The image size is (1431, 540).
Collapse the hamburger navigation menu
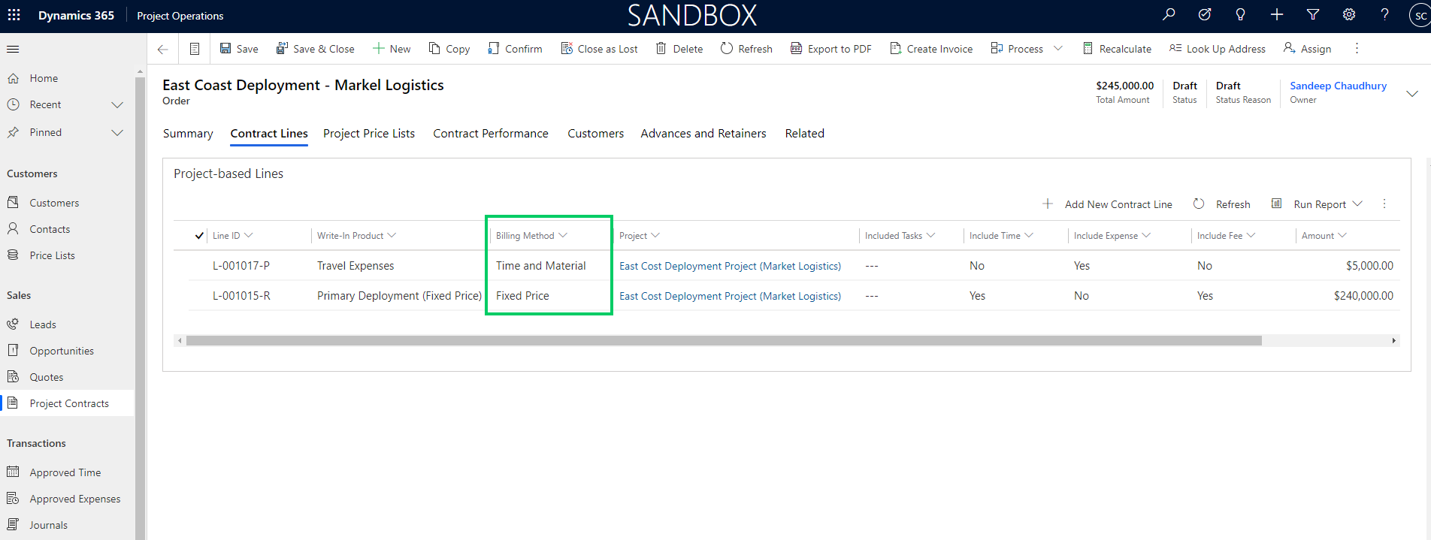[13, 50]
